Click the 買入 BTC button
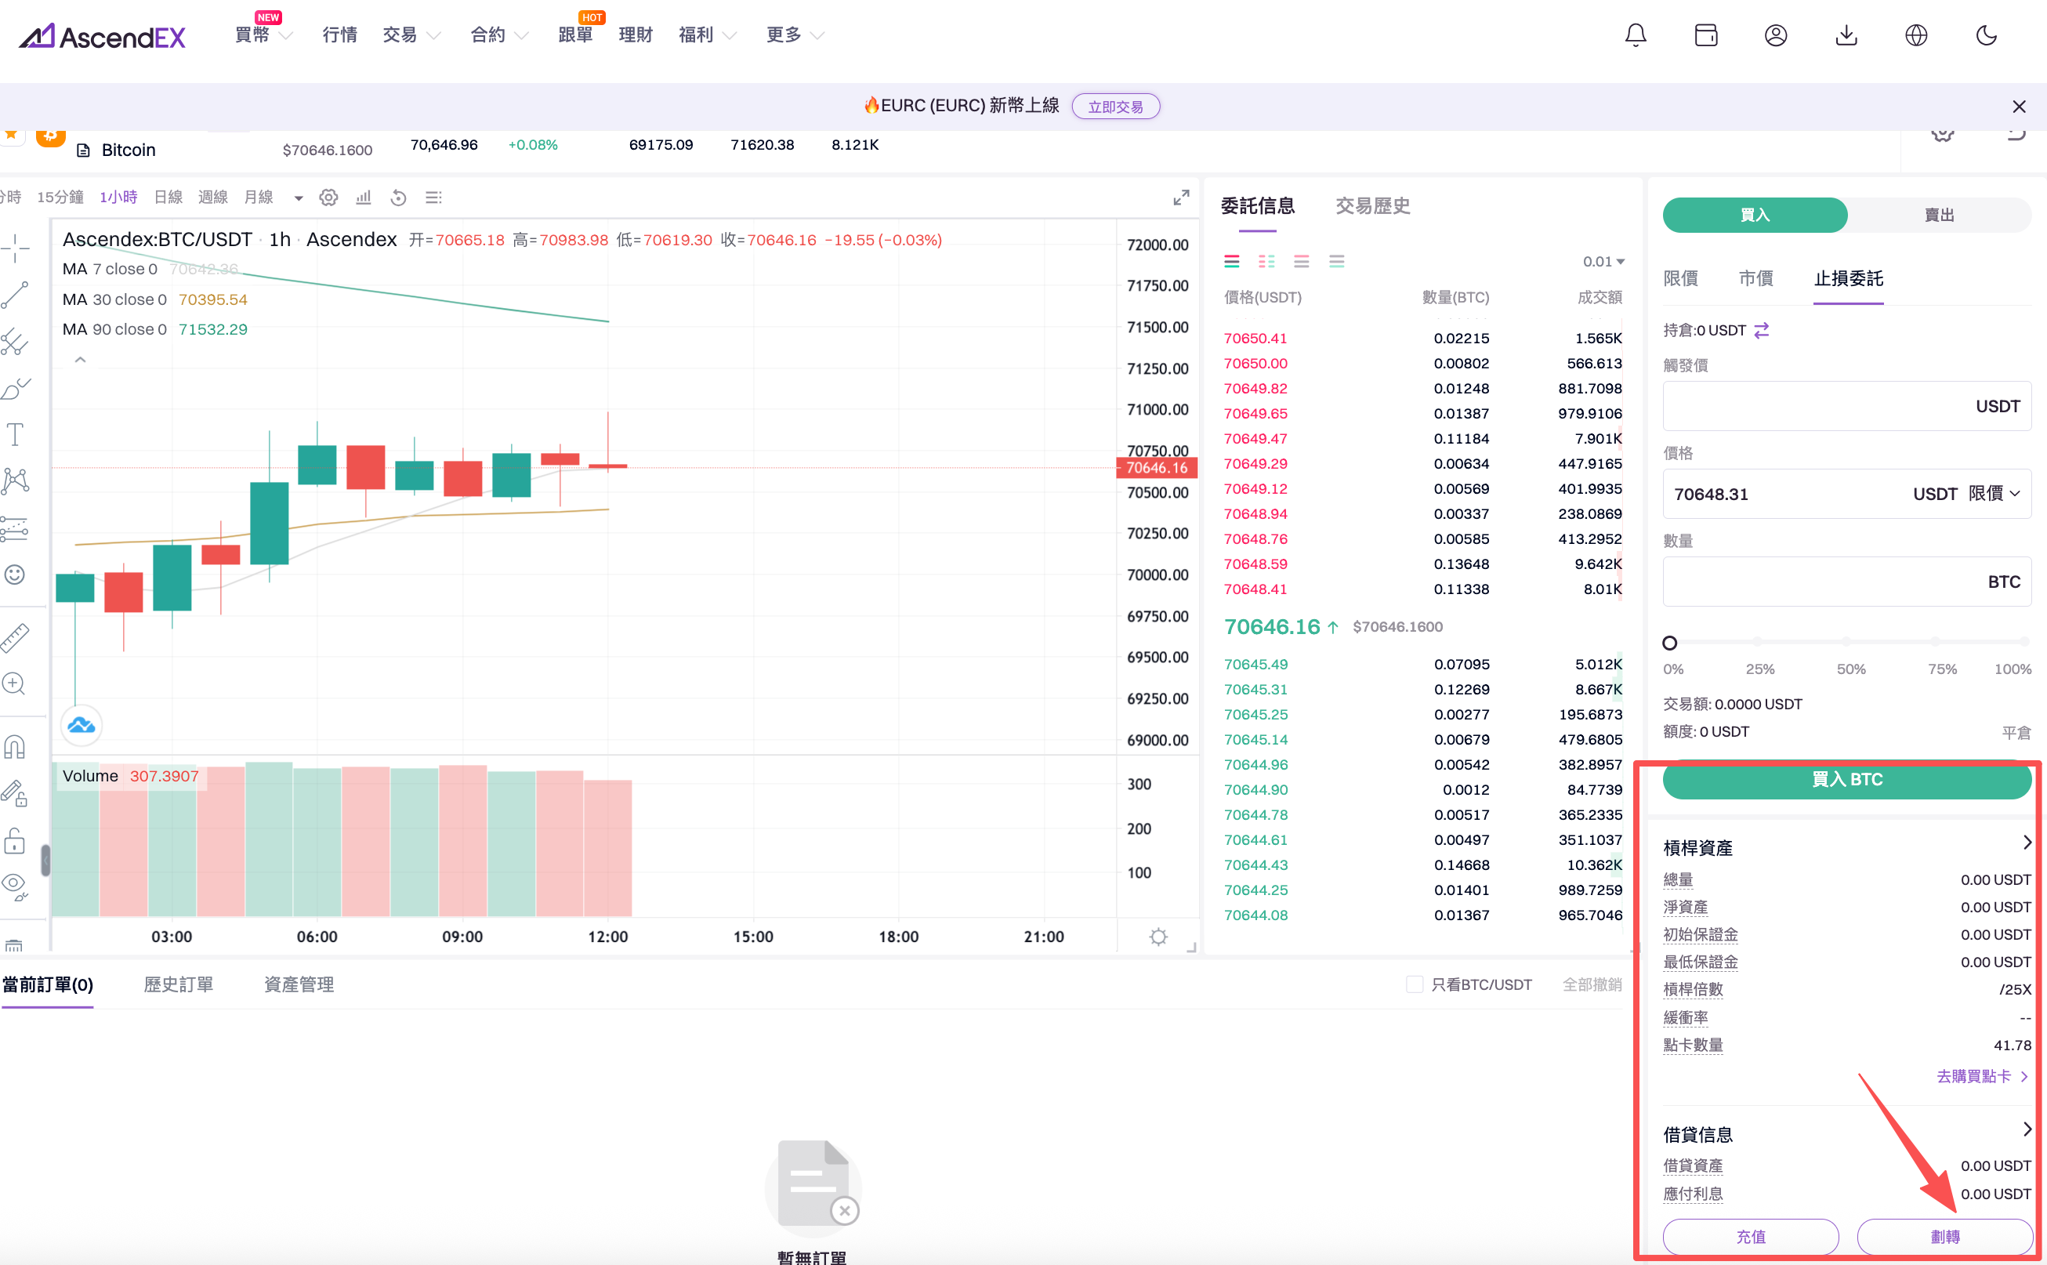2047x1265 pixels. click(1846, 780)
